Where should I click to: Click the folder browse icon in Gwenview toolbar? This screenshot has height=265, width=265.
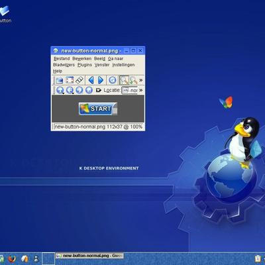(59, 80)
